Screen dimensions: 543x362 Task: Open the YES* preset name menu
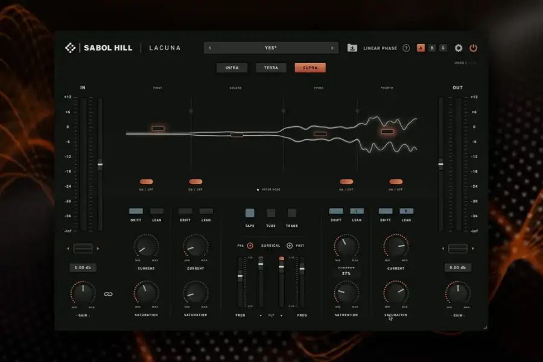271,48
